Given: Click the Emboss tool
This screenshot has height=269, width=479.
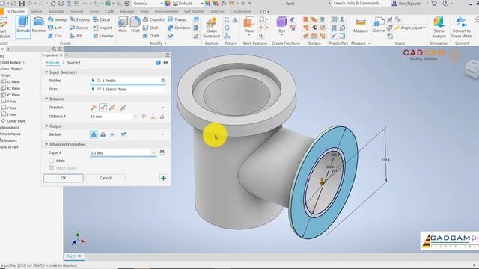Looking at the screenshot, I should coord(80,19).
